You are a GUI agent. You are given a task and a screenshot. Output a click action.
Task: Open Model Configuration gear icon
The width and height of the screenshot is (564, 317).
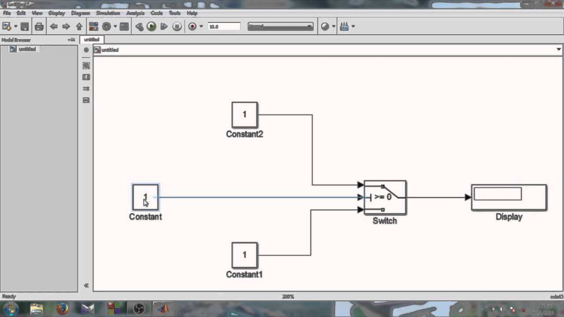coord(106,26)
